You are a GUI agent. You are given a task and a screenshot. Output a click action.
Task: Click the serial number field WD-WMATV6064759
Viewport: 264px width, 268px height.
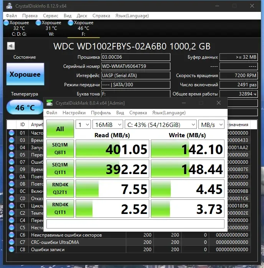[x=136, y=66]
